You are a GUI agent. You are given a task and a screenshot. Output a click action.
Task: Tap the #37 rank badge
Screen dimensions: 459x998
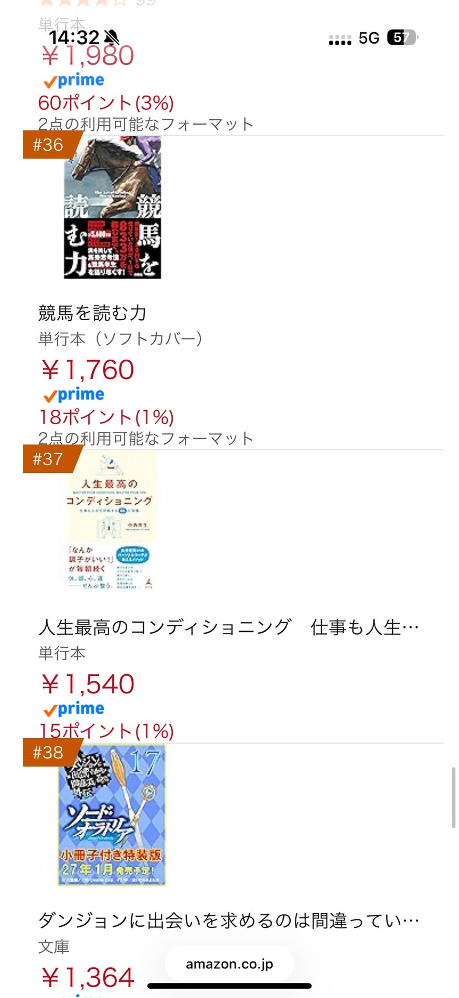tap(49, 459)
